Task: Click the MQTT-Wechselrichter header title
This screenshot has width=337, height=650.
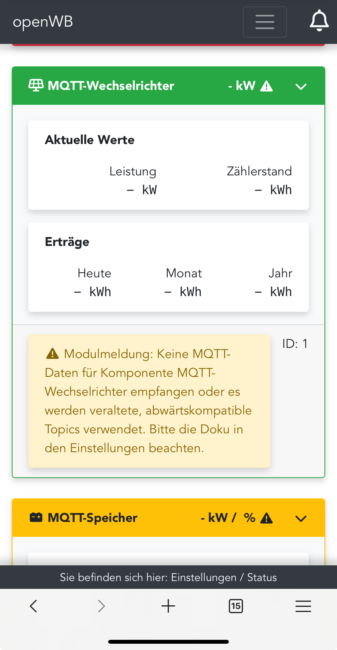Action: (x=111, y=86)
